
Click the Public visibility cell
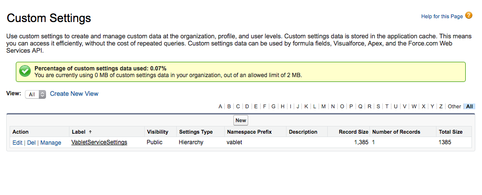[154, 143]
